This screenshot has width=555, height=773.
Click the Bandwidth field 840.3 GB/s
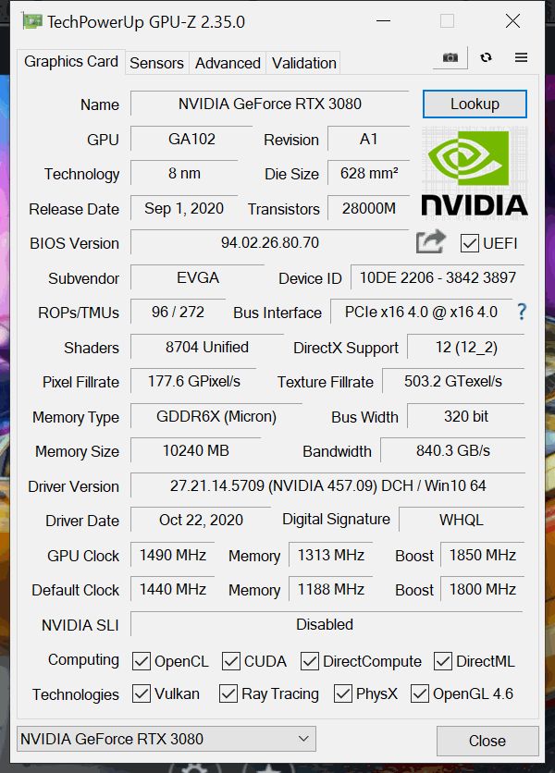453,450
